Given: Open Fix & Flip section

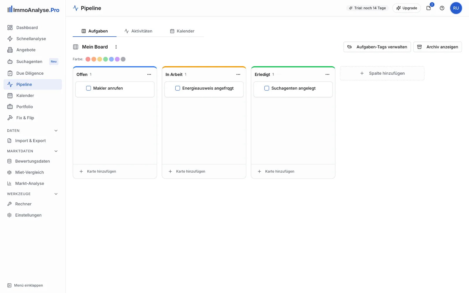Looking at the screenshot, I should [33, 118].
